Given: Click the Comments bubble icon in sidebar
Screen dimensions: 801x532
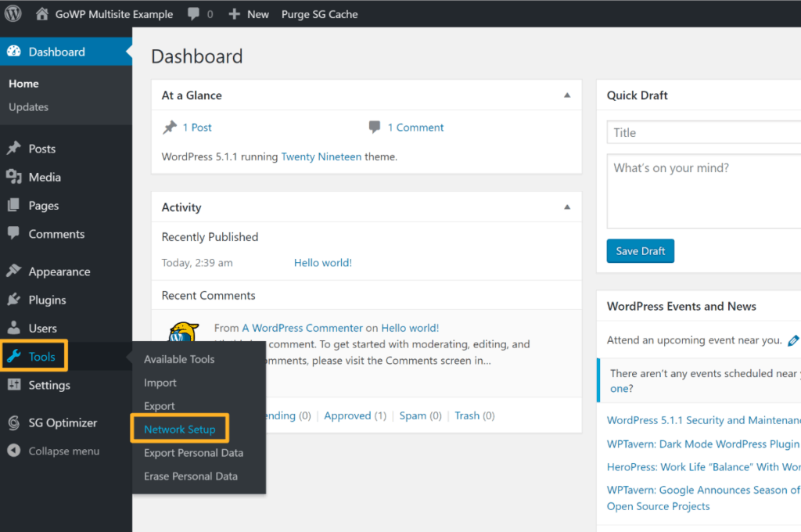Looking at the screenshot, I should click(x=14, y=233).
